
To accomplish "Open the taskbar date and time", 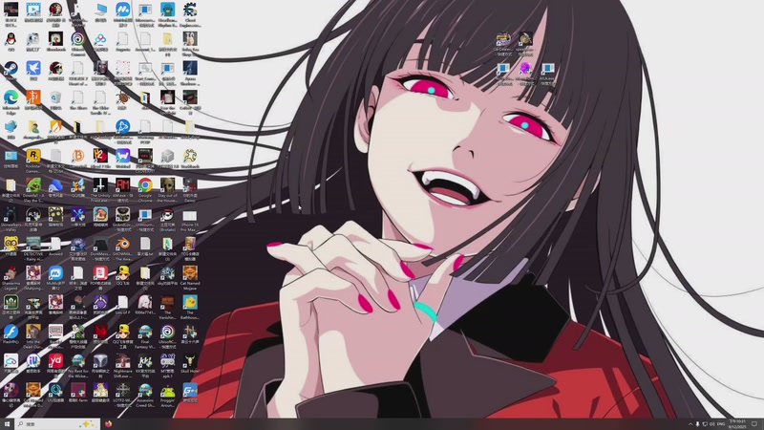I will pos(736,424).
